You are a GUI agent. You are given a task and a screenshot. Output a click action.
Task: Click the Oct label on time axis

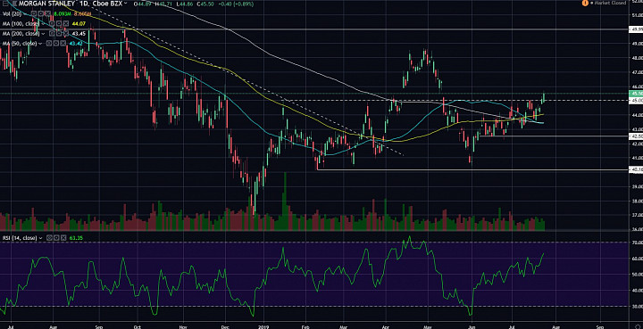(138, 326)
